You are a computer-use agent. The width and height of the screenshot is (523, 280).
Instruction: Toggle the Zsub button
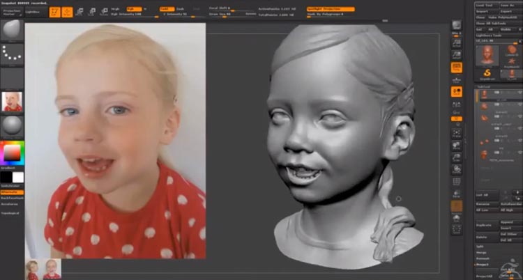[180, 9]
